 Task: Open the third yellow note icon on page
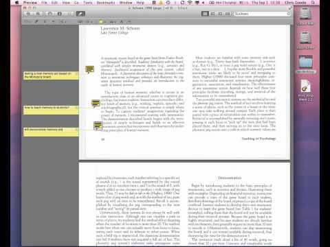tap(98, 126)
